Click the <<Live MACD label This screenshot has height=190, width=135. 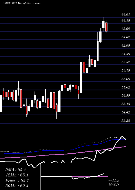(x=114, y=183)
